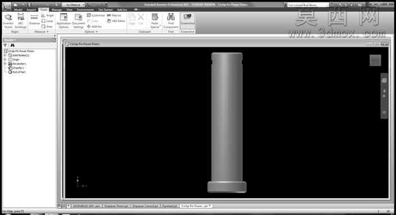This screenshot has height=215, width=396.
Task: Switch to the Displacer Piston document tab
Action: 116,206
